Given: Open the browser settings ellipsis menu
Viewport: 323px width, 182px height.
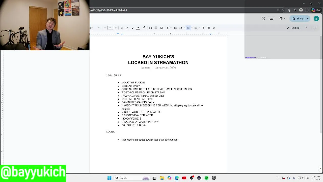Looking at the screenshot, I should [x=307, y=10].
